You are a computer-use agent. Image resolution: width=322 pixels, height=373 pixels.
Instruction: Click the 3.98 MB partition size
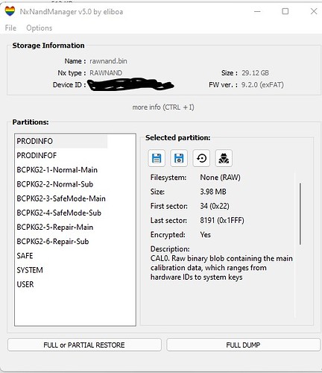tap(213, 192)
